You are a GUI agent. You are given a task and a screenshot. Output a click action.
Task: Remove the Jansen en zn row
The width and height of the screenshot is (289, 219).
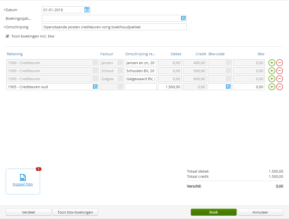click(279, 63)
